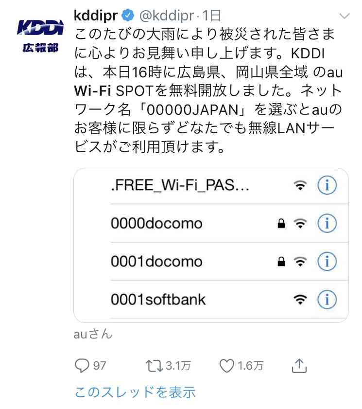
Task: Open info for .FREE_Wi-Fi_PAS network
Action: (327, 185)
